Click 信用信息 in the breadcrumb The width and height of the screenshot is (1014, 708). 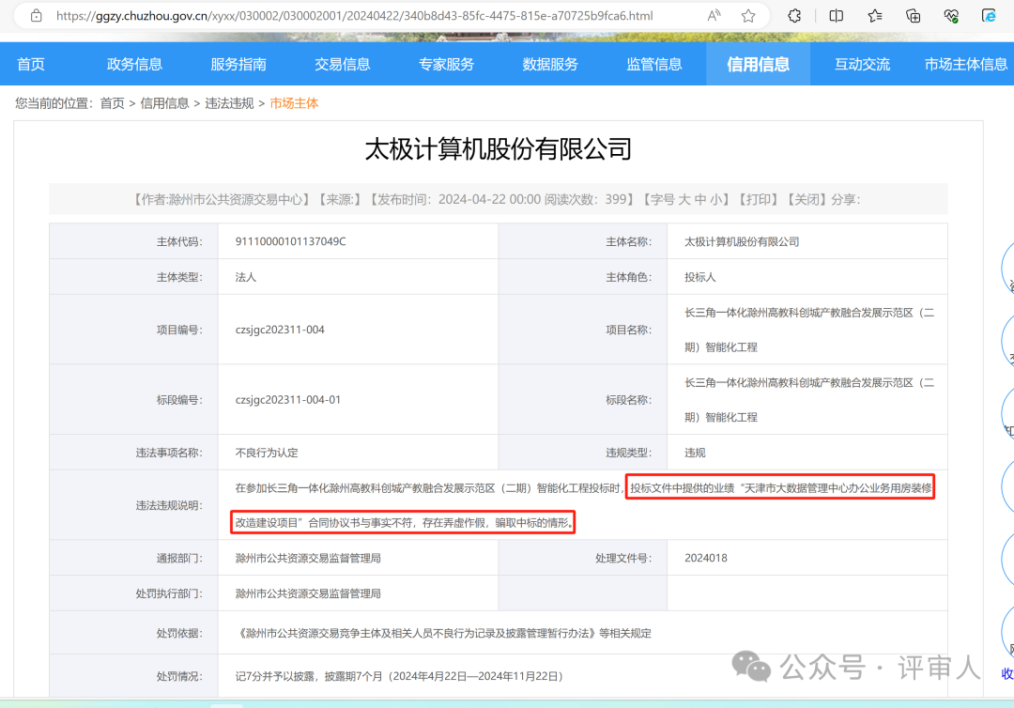[x=164, y=103]
